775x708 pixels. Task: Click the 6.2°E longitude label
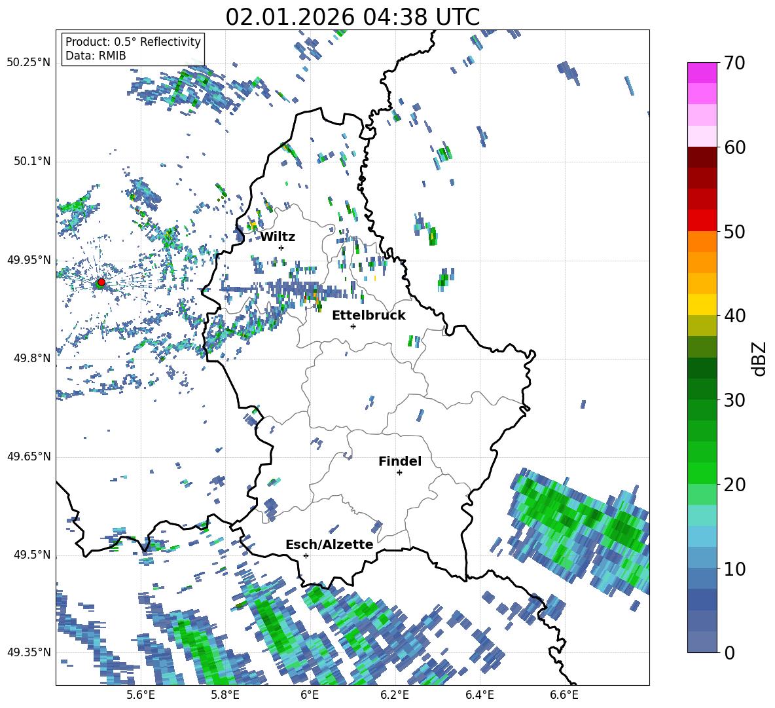point(395,695)
